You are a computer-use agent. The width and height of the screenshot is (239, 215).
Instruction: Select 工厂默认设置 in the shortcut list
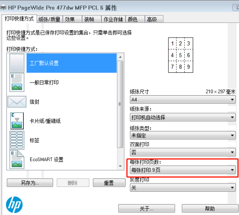coord(72,63)
